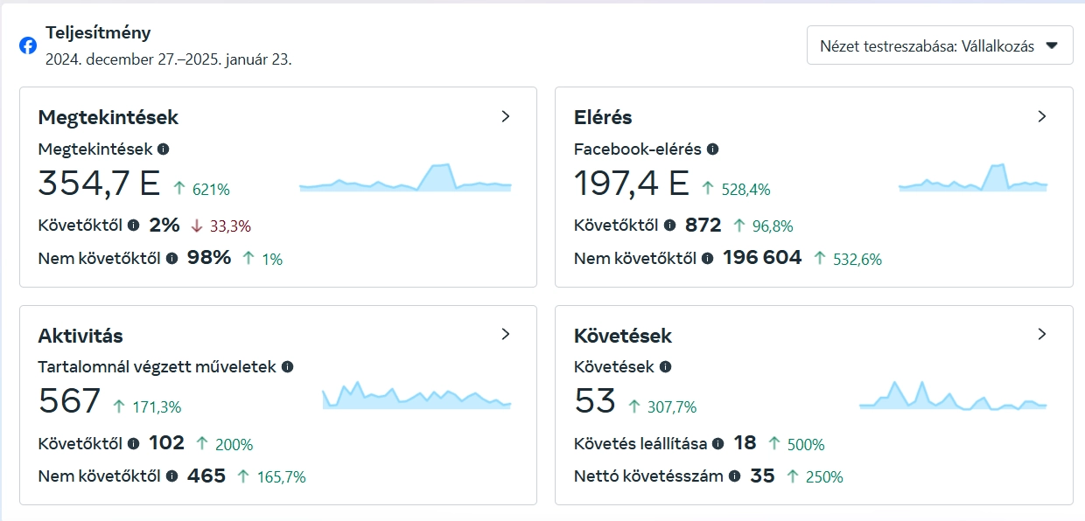1085x521 pixels.
Task: Click info icon by Nem követőktől 196 604
Action: click(x=707, y=258)
